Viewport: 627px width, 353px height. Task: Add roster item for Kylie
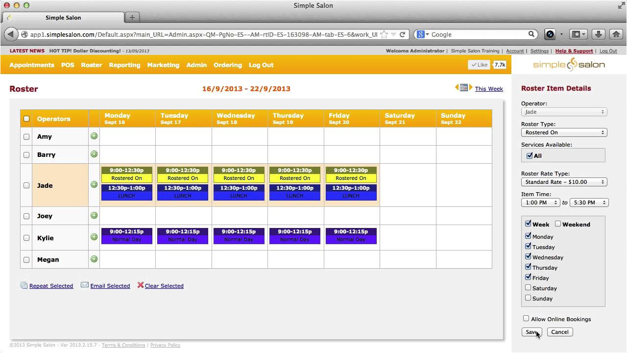[x=94, y=237]
